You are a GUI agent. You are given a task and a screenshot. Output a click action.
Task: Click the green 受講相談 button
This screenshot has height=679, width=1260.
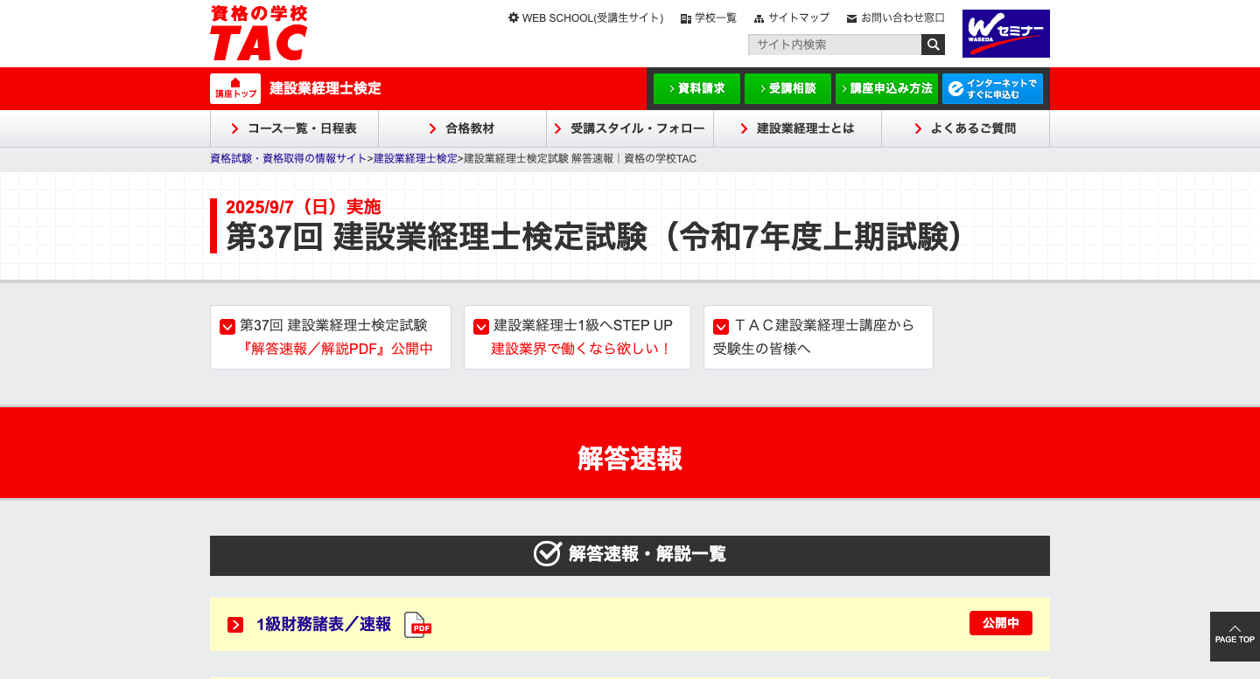[x=787, y=88]
